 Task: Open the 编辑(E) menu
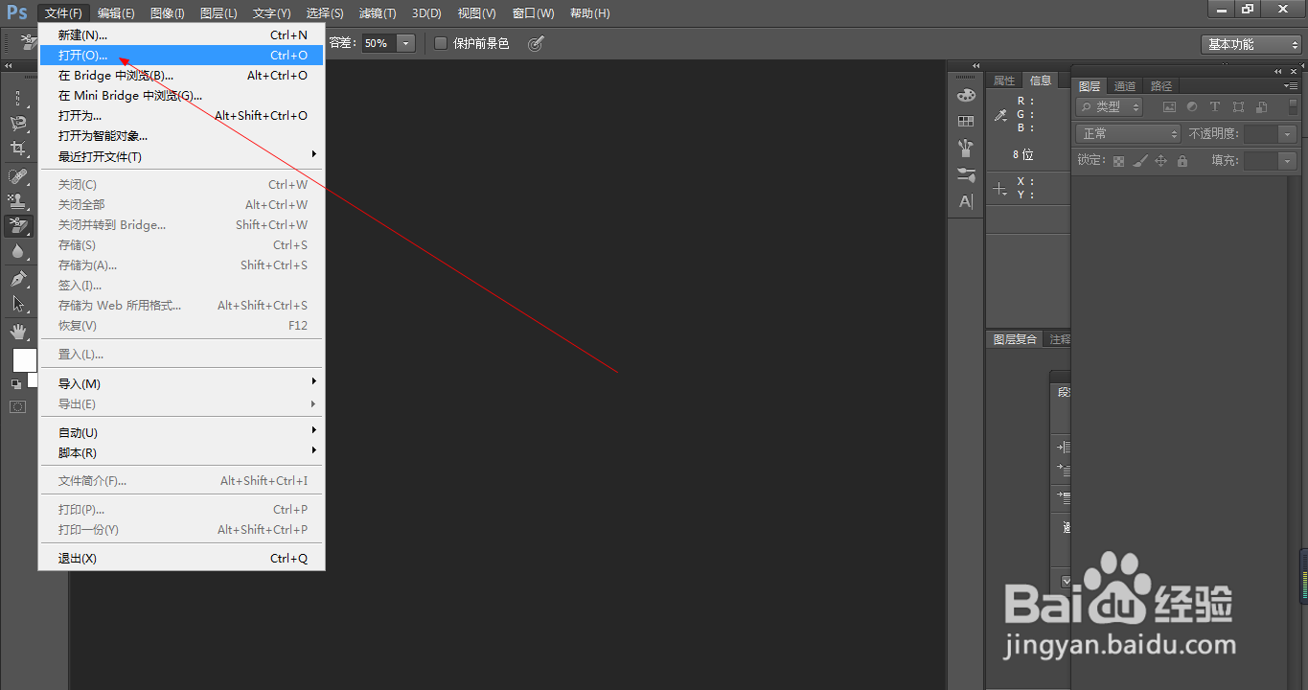click(116, 13)
